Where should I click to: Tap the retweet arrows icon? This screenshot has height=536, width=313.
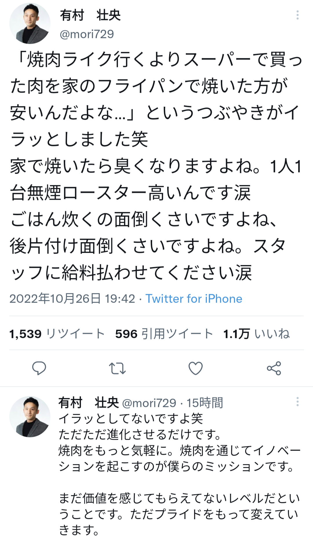coord(117,368)
